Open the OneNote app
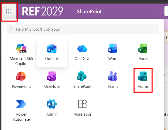This screenshot has height=130, width=168. [52, 80]
